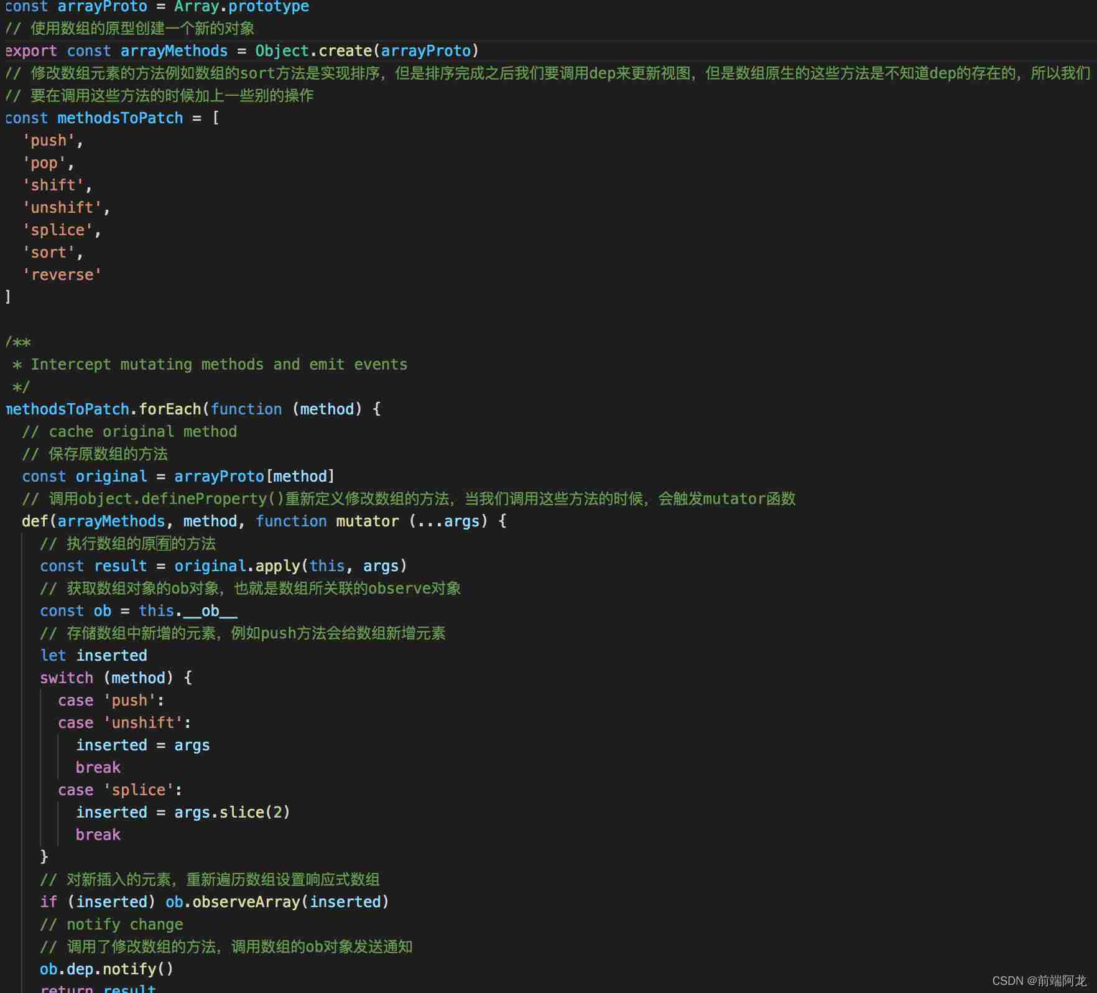The height and width of the screenshot is (993, 1097).
Task: Click the 'sort' string in the array
Action: (49, 253)
